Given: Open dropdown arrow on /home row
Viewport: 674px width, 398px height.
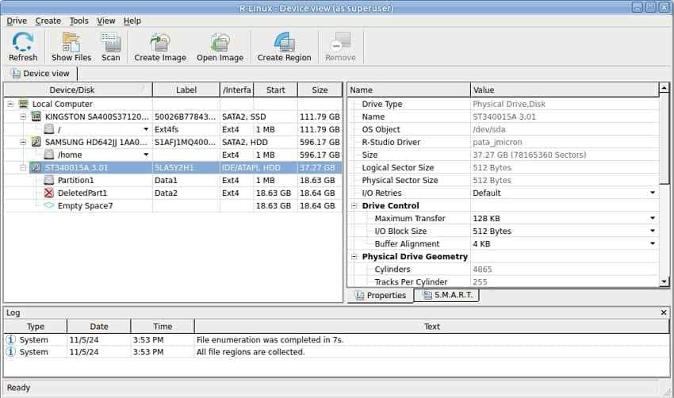Looking at the screenshot, I should [x=146, y=155].
